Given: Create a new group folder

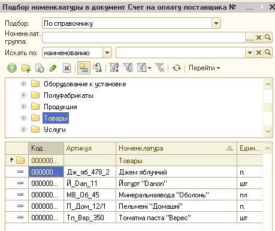Looking at the screenshot, I should [x=26, y=68].
